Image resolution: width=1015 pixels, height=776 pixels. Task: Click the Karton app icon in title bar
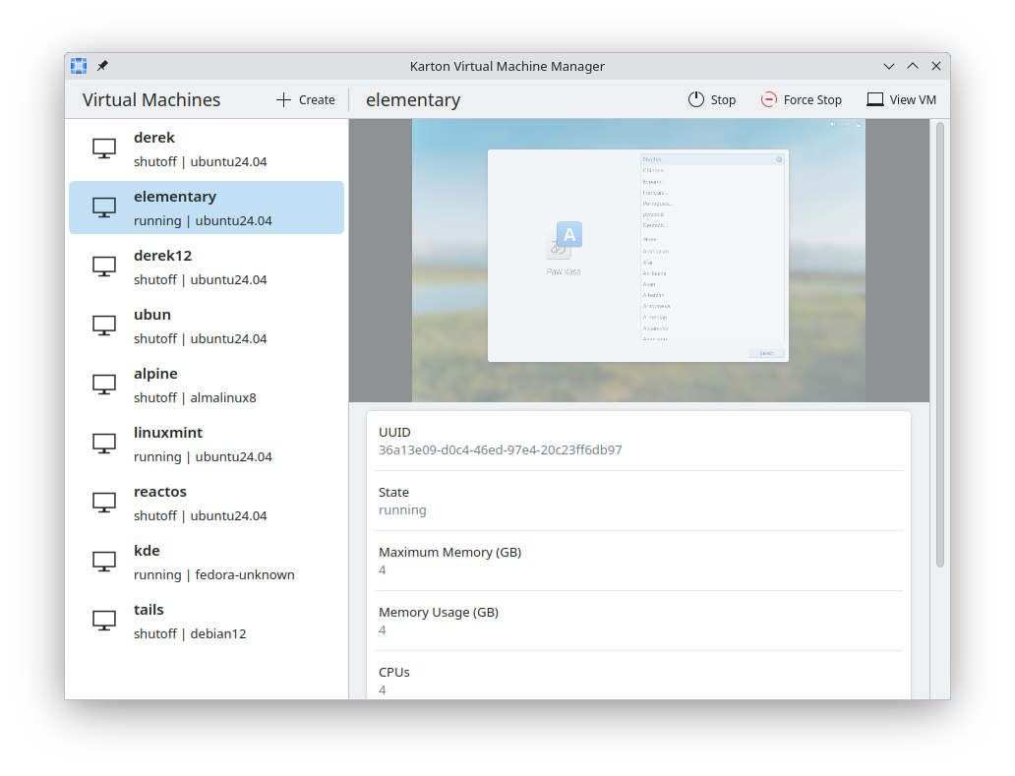[79, 66]
